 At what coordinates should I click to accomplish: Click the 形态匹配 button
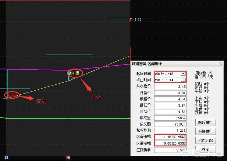[x=206, y=141]
